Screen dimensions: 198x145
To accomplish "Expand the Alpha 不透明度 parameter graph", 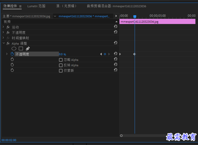I will click(7, 54).
